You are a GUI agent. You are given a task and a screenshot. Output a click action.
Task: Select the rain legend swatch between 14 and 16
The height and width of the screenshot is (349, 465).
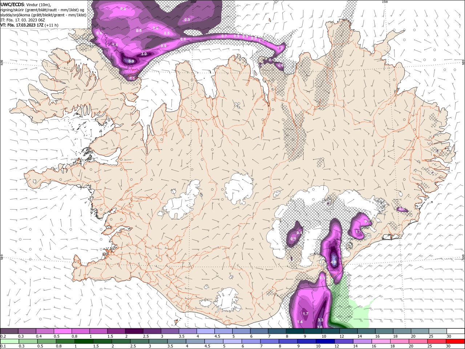click(363, 341)
